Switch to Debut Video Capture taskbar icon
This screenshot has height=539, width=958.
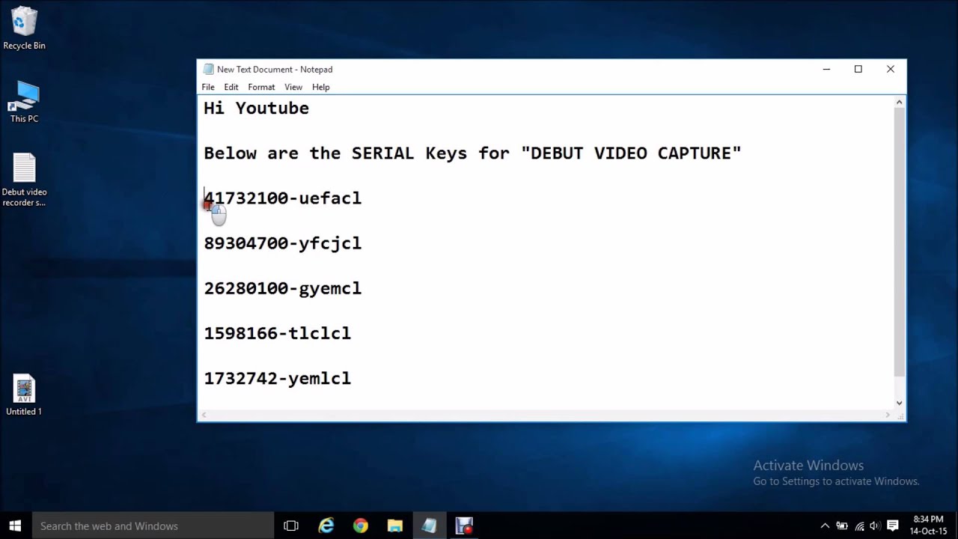pos(464,526)
